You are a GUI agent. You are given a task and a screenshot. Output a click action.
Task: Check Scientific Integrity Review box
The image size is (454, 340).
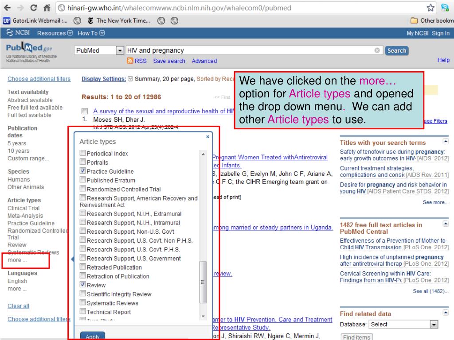[83, 294]
